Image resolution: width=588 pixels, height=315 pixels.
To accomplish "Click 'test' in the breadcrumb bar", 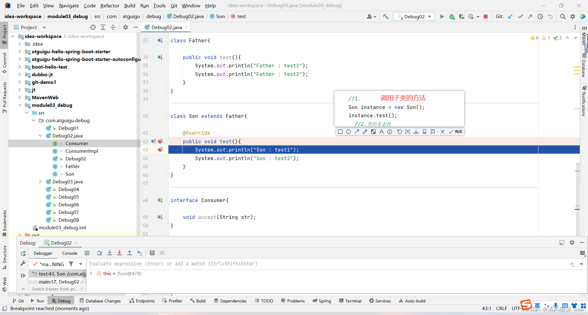I will coord(241,17).
